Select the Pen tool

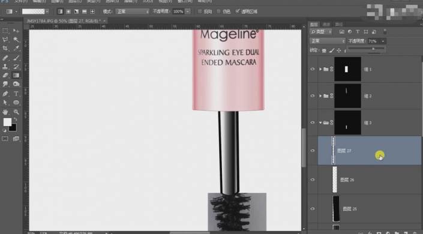click(5, 94)
